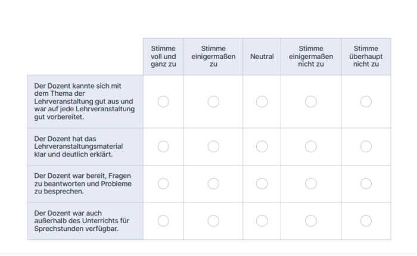This screenshot has width=417, height=256.
Task: Mark 'Neutral' for Lehrveranstaltungsmaterial klar erklärt
Action: pyautogui.click(x=262, y=146)
